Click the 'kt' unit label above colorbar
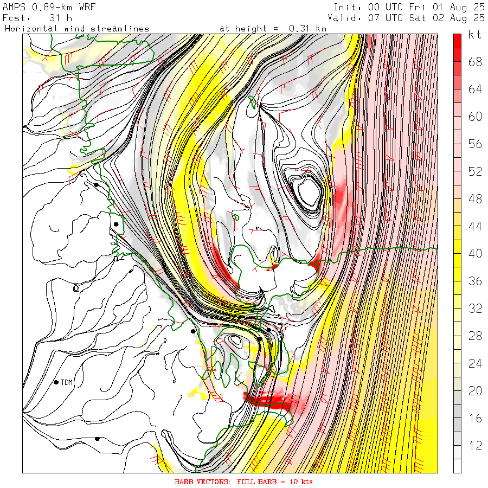This screenshot has height=488, width=488. (x=475, y=35)
